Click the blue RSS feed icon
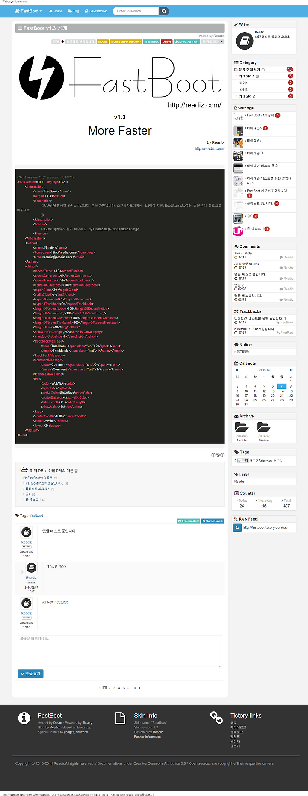Viewport: 308px width, 796px height. coord(237,527)
